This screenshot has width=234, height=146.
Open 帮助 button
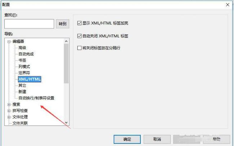click(x=216, y=139)
